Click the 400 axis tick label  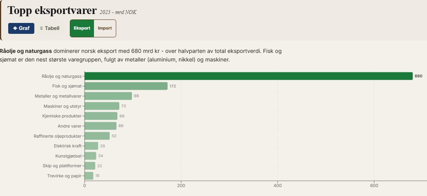[x=278, y=185]
